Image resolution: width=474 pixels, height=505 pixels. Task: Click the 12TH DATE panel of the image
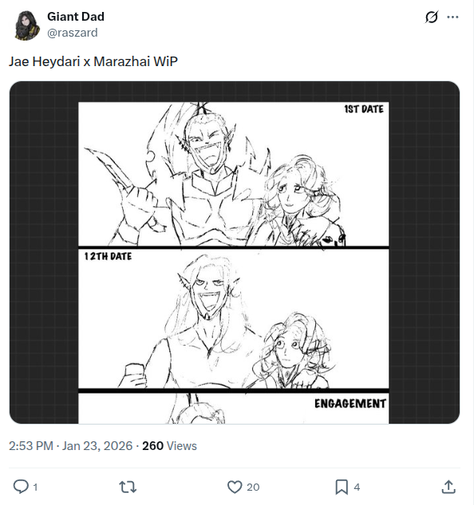(x=234, y=319)
